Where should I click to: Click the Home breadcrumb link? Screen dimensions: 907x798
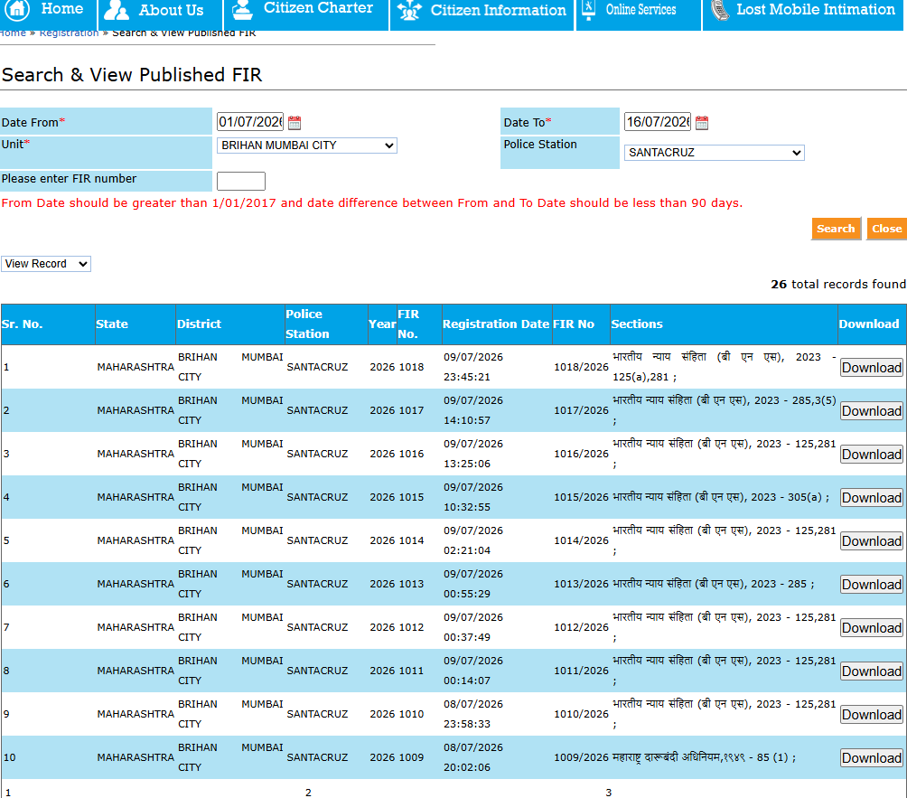(13, 33)
